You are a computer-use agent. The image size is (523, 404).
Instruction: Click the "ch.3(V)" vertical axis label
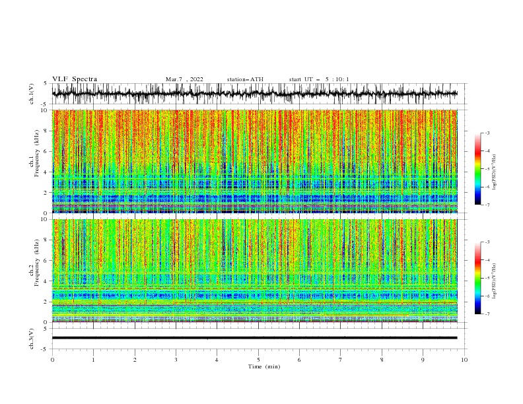[32, 339]
